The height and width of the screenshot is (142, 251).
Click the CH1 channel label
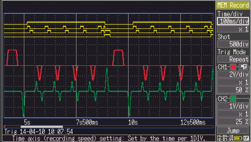pyautogui.click(x=223, y=67)
